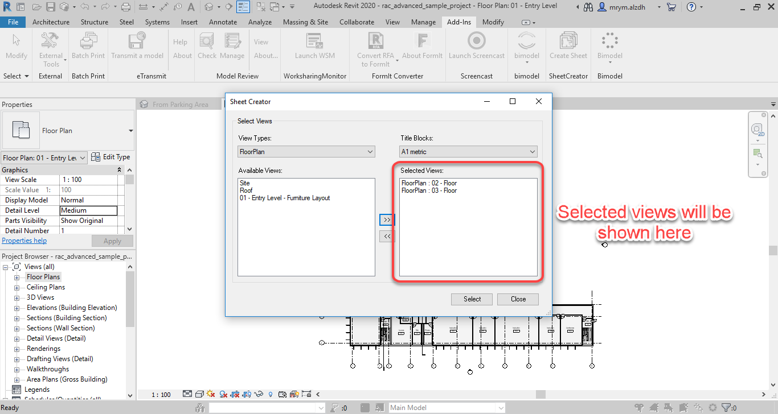Open the Batch Print tool
The width and height of the screenshot is (778, 414).
88,45
